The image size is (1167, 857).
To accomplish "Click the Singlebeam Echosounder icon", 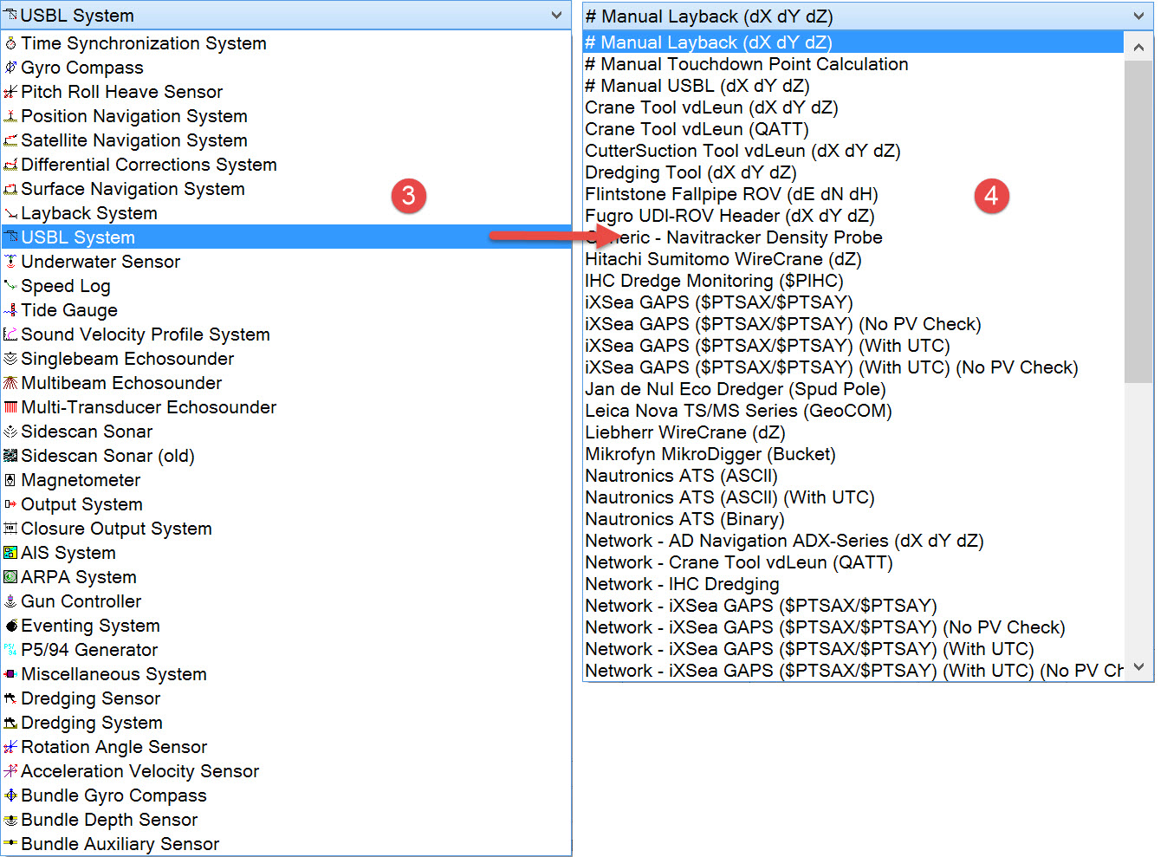I will pyautogui.click(x=10, y=359).
